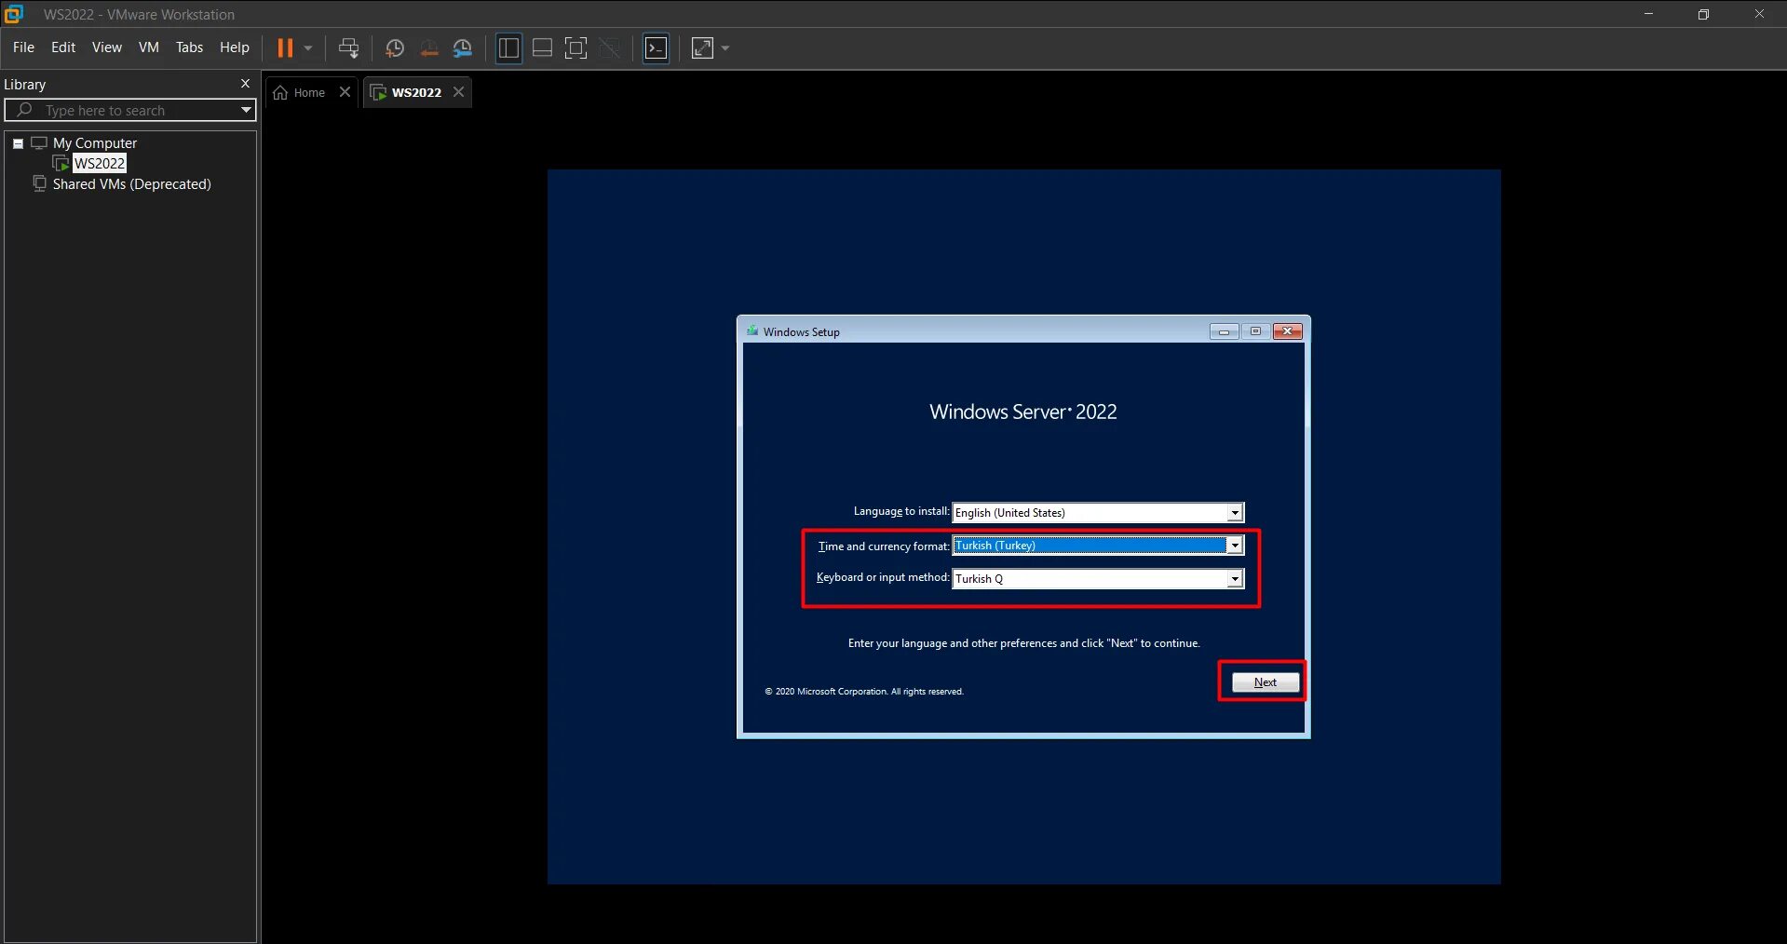Enter full screen mode

576,48
